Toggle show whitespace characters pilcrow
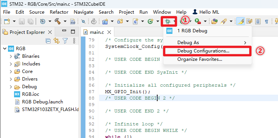The height and width of the screenshot is (138, 278). pyautogui.click(x=266, y=22)
